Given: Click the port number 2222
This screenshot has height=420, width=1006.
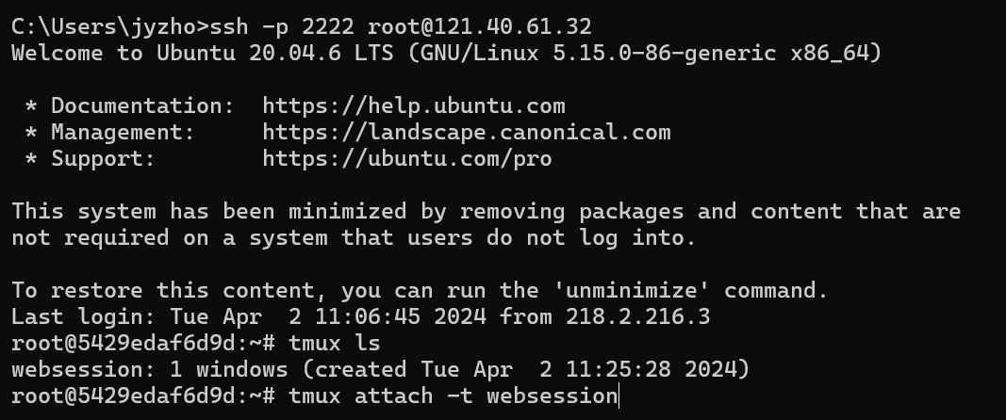Looking at the screenshot, I should pos(328,27).
